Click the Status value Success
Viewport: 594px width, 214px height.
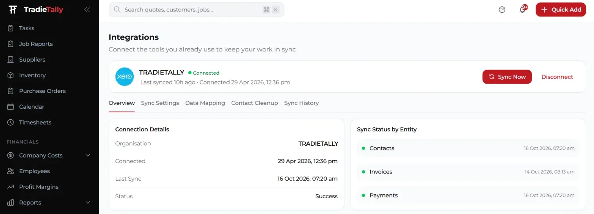click(x=326, y=196)
